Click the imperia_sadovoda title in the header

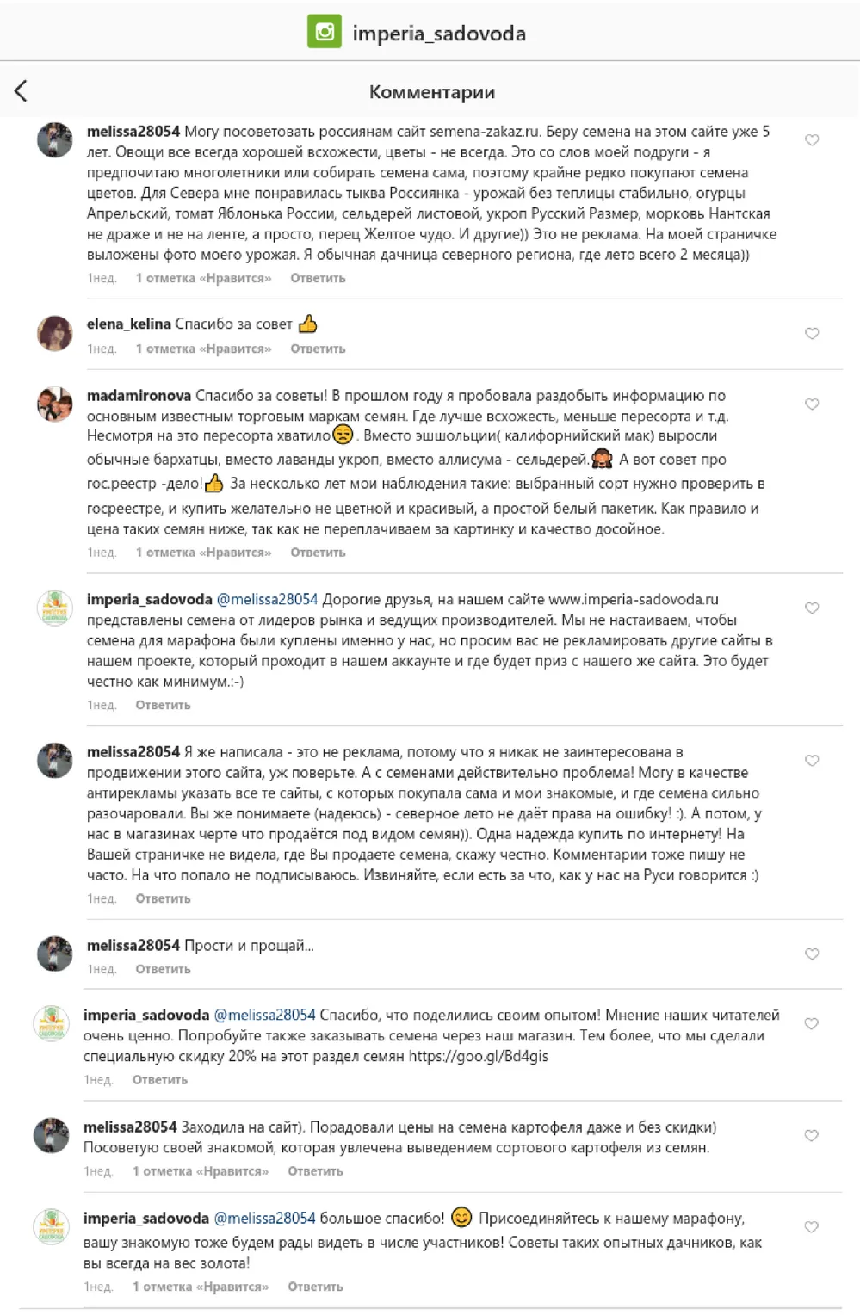point(440,33)
